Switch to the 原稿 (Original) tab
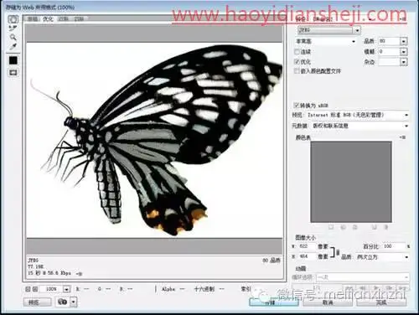The height and width of the screenshot is (315, 419). point(33,19)
